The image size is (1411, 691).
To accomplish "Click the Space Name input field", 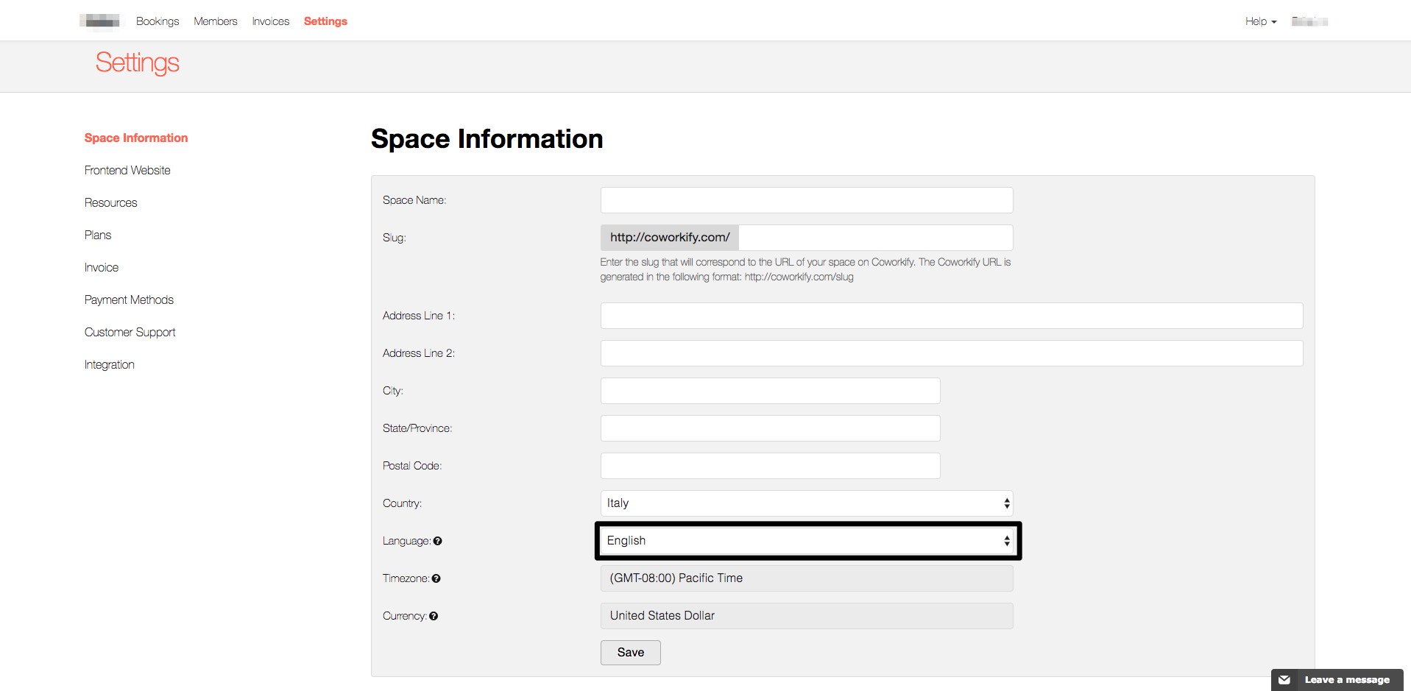I will 807,200.
